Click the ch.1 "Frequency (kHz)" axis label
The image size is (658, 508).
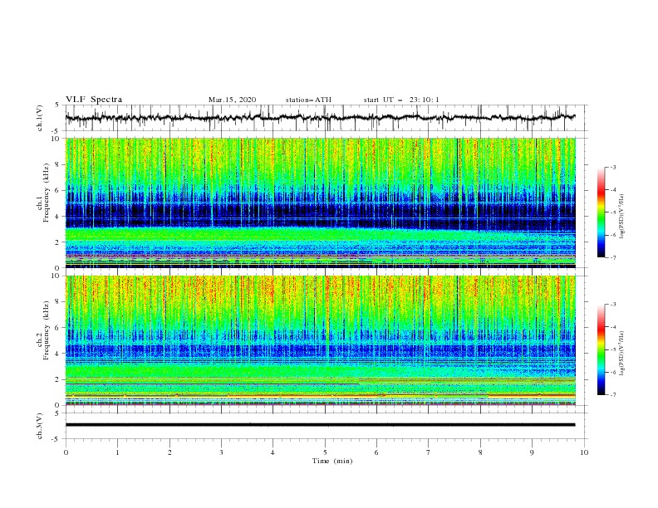tap(47, 193)
